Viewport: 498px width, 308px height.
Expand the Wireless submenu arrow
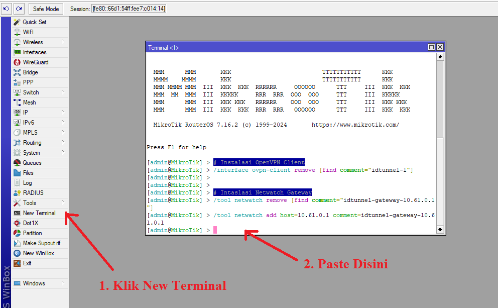pos(63,42)
